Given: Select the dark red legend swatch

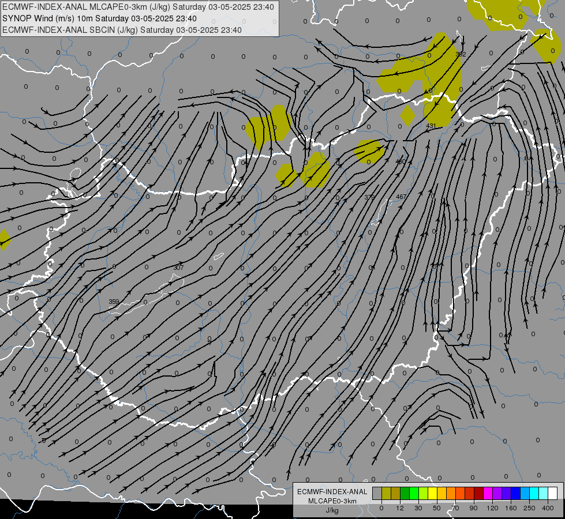Looking at the screenshot, I should point(479,493).
